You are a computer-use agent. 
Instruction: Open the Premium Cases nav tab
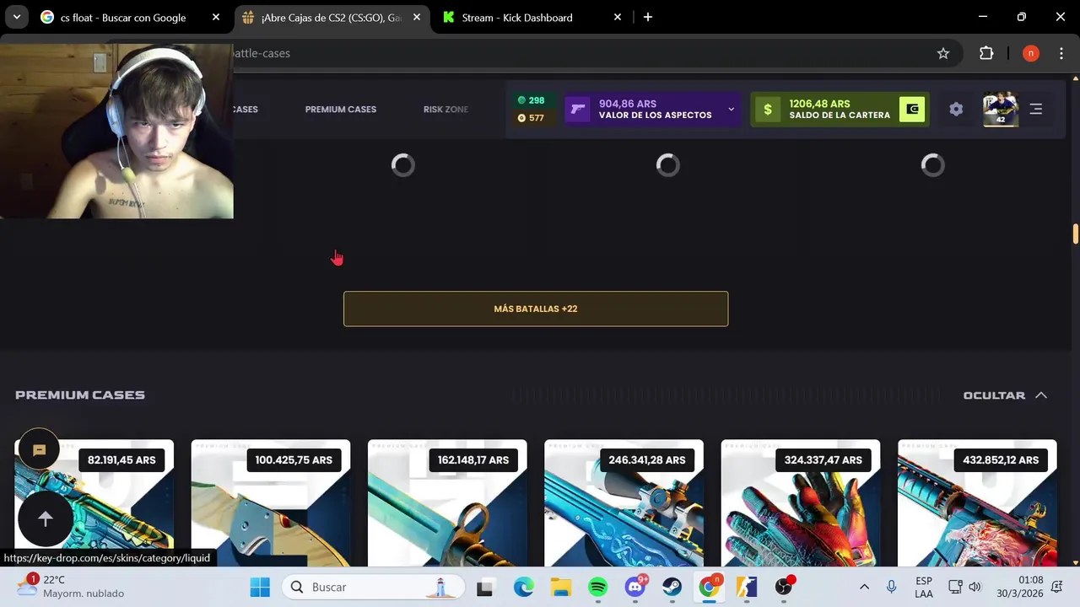coord(341,110)
